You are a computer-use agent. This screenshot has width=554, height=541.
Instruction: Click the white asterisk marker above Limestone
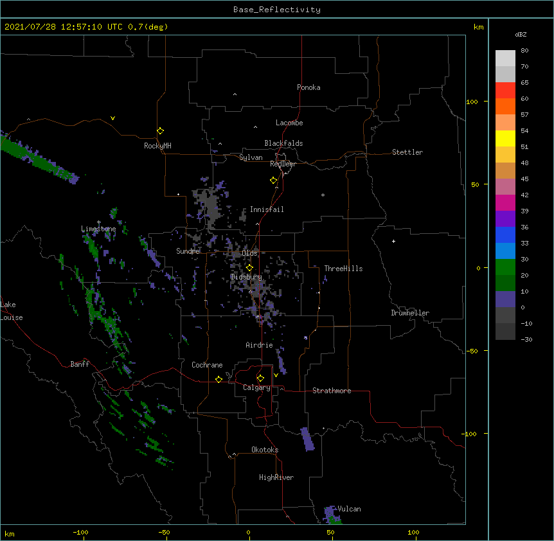(99, 222)
